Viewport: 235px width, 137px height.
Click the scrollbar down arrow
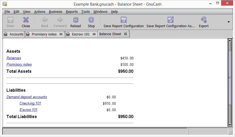pos(229,124)
